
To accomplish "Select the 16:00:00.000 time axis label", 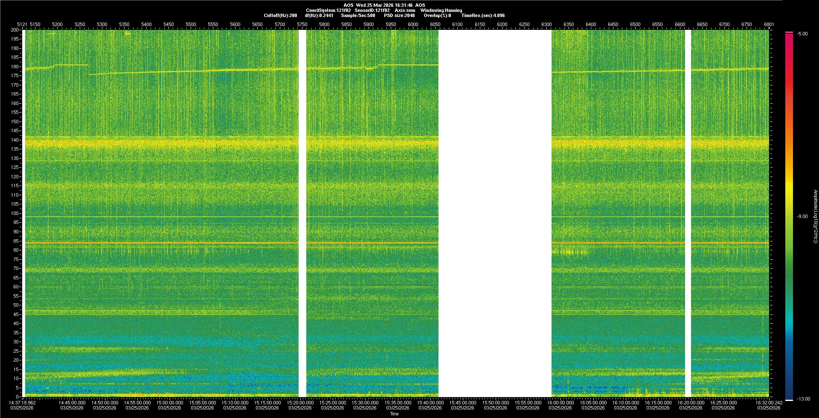I will click(561, 402).
